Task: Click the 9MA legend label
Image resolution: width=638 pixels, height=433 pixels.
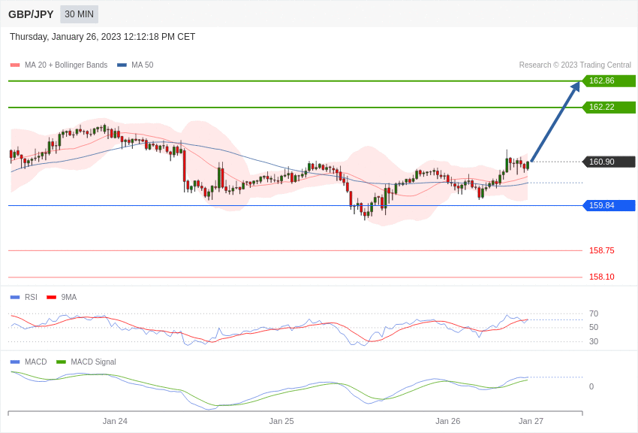Action: [69, 298]
